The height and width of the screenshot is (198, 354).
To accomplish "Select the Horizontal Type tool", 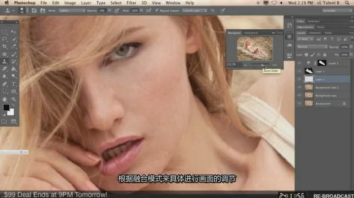I will click(14, 84).
